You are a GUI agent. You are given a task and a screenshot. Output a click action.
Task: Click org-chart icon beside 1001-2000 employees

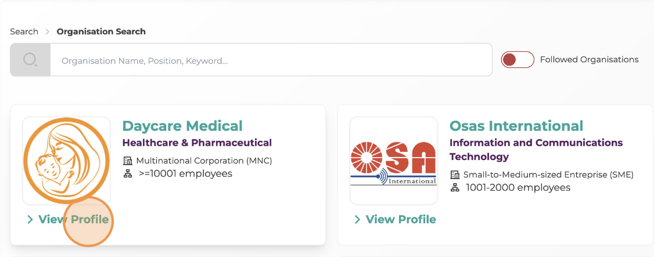click(455, 188)
